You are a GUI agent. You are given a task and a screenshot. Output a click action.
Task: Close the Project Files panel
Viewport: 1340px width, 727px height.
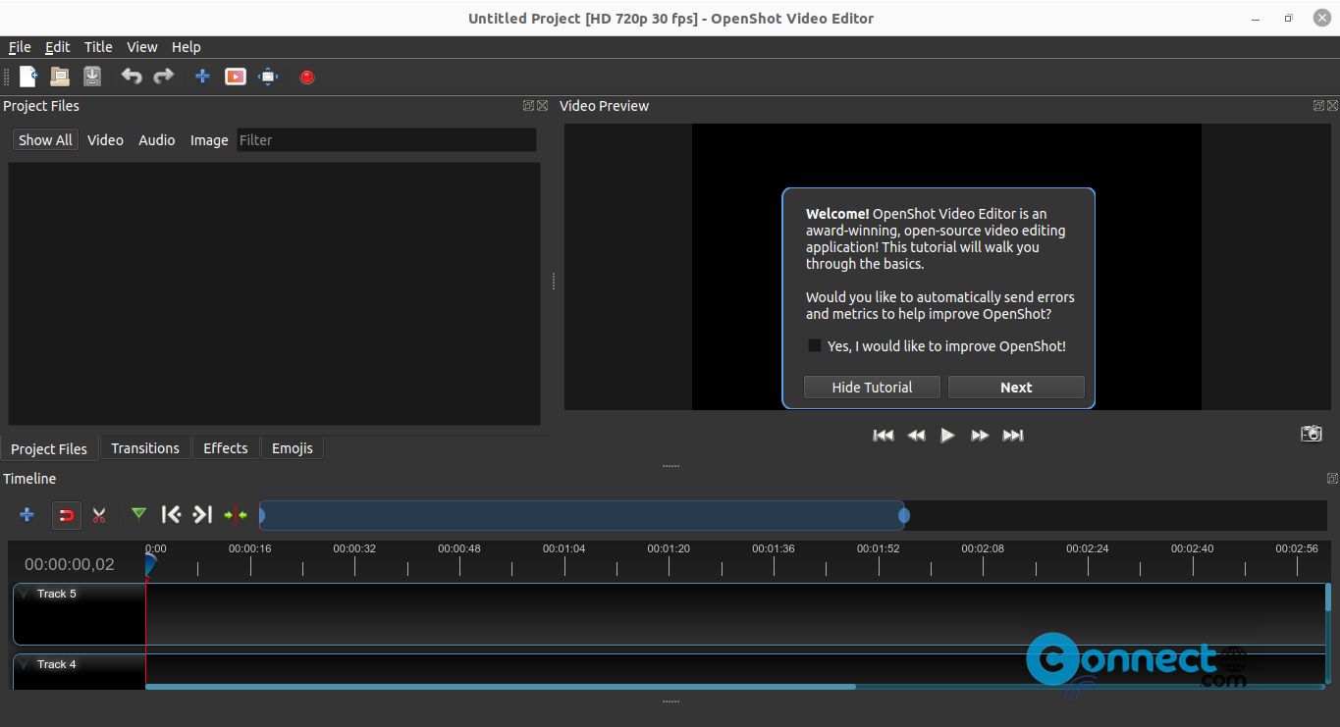click(543, 105)
